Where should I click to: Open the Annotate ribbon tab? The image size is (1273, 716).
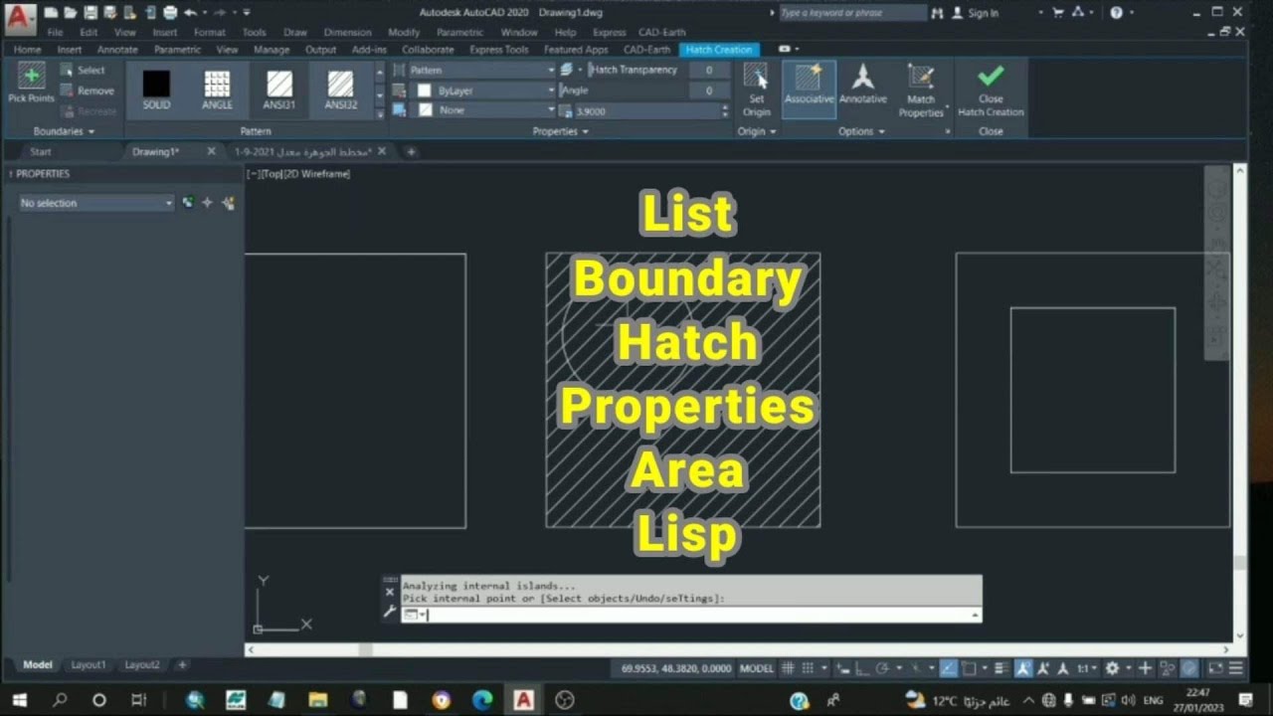pos(117,50)
